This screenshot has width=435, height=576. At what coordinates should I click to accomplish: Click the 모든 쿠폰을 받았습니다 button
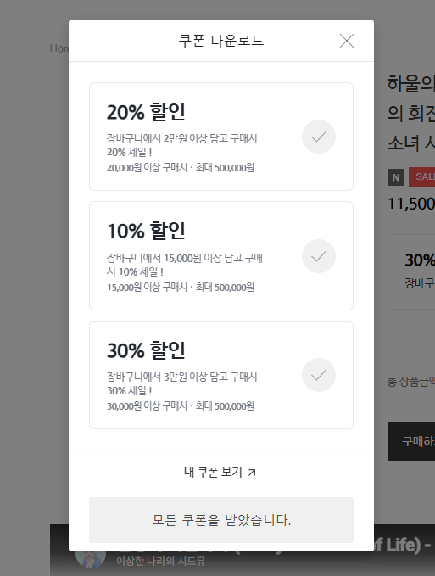[221, 520]
